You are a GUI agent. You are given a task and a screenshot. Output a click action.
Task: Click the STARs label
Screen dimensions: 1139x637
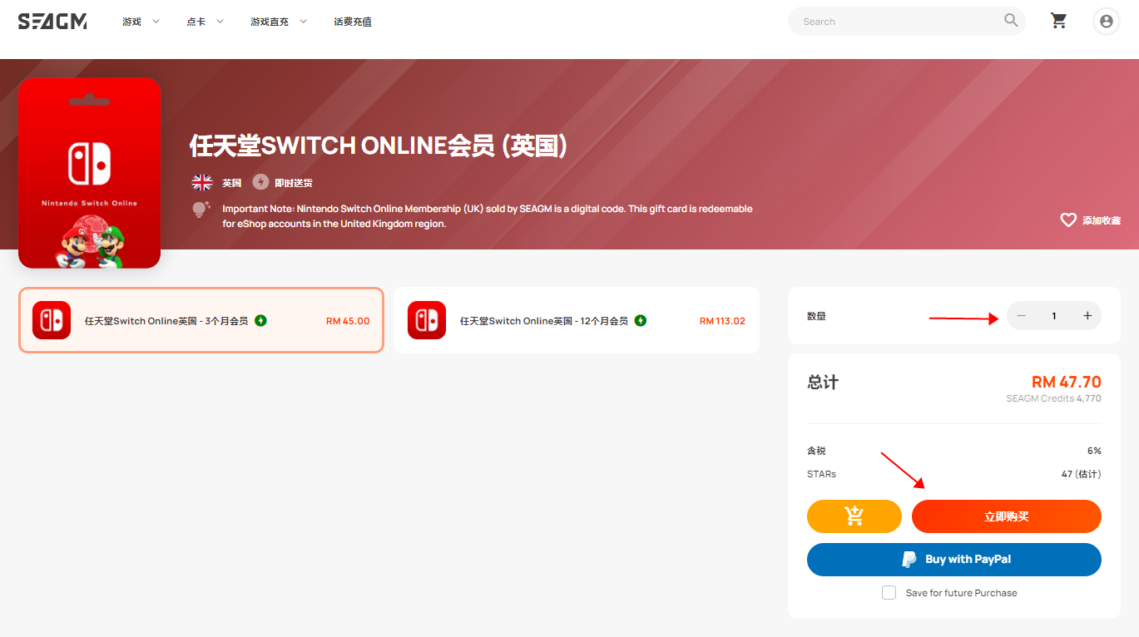(x=821, y=474)
